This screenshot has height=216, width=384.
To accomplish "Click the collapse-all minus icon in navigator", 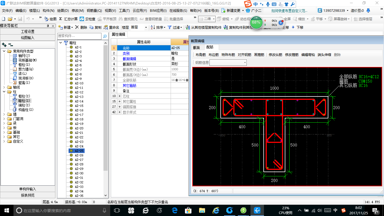I will tap(11, 44).
